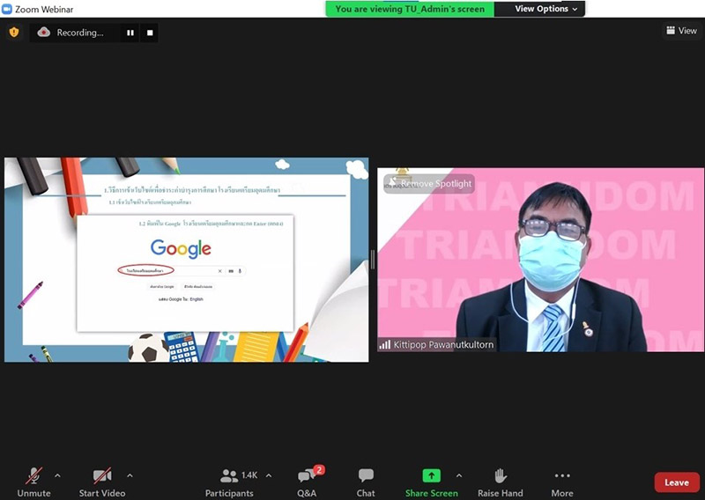705x500 pixels.
Task: Raise Hand in the webinar
Action: [x=500, y=482]
